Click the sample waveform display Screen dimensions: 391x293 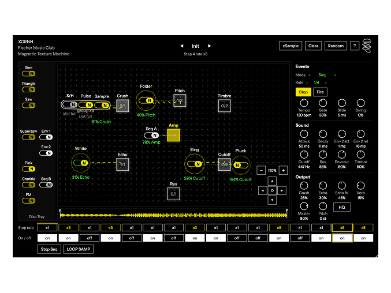point(174,215)
